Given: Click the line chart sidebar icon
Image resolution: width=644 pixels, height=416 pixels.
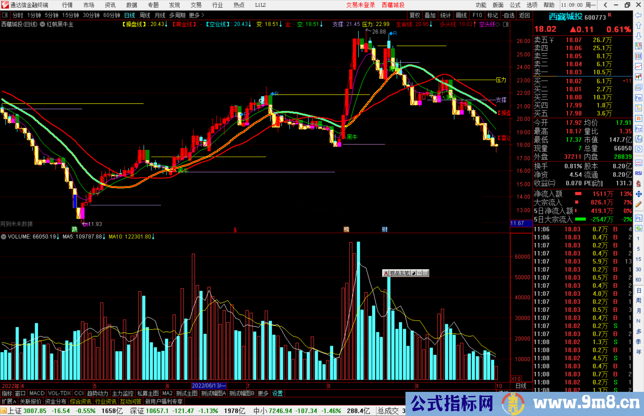Looking at the screenshot, I should 638,66.
